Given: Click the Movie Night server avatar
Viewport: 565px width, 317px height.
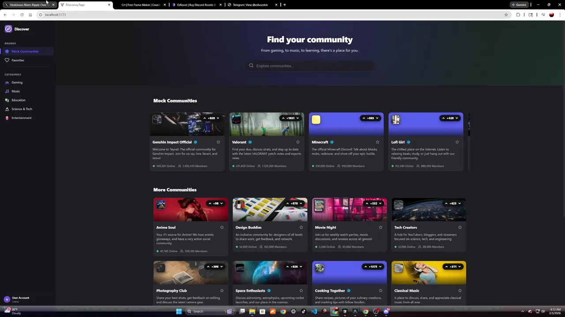Looking at the screenshot, I should (319, 205).
